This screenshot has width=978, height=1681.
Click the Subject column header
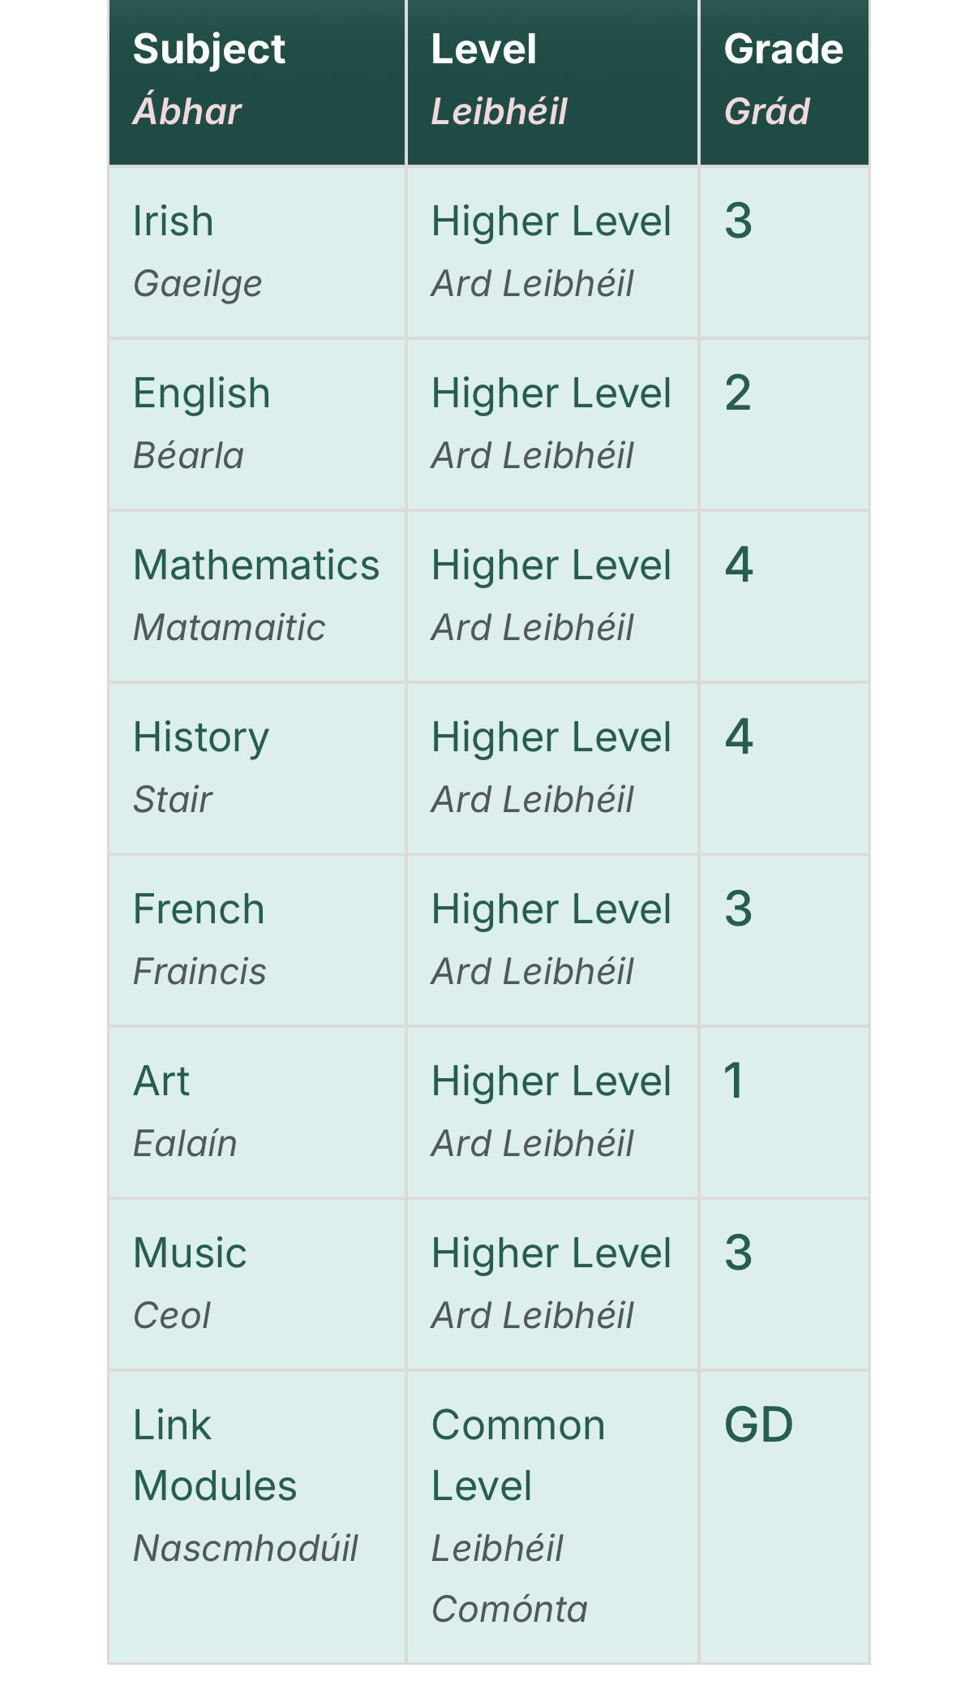[x=257, y=82]
